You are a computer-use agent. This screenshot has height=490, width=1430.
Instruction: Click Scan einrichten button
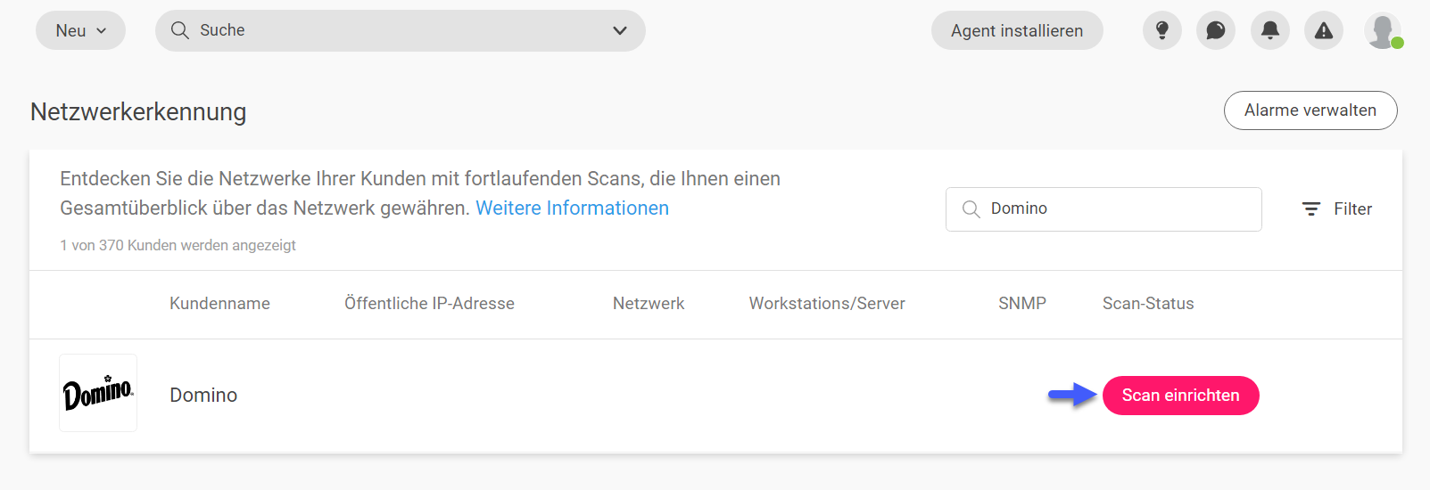(x=1181, y=396)
